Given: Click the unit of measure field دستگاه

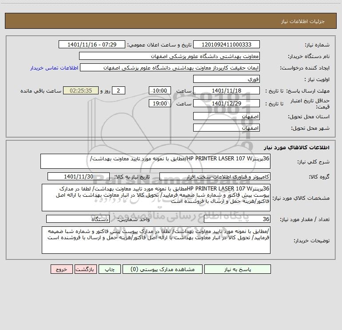Looking at the screenshot, I should (x=78, y=219).
